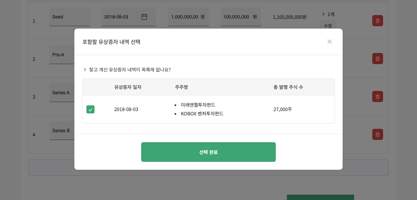Viewport: 417px width, 200px height.
Task: Uncheck the 2018-08-03 capital increase entry
Action: (90, 109)
